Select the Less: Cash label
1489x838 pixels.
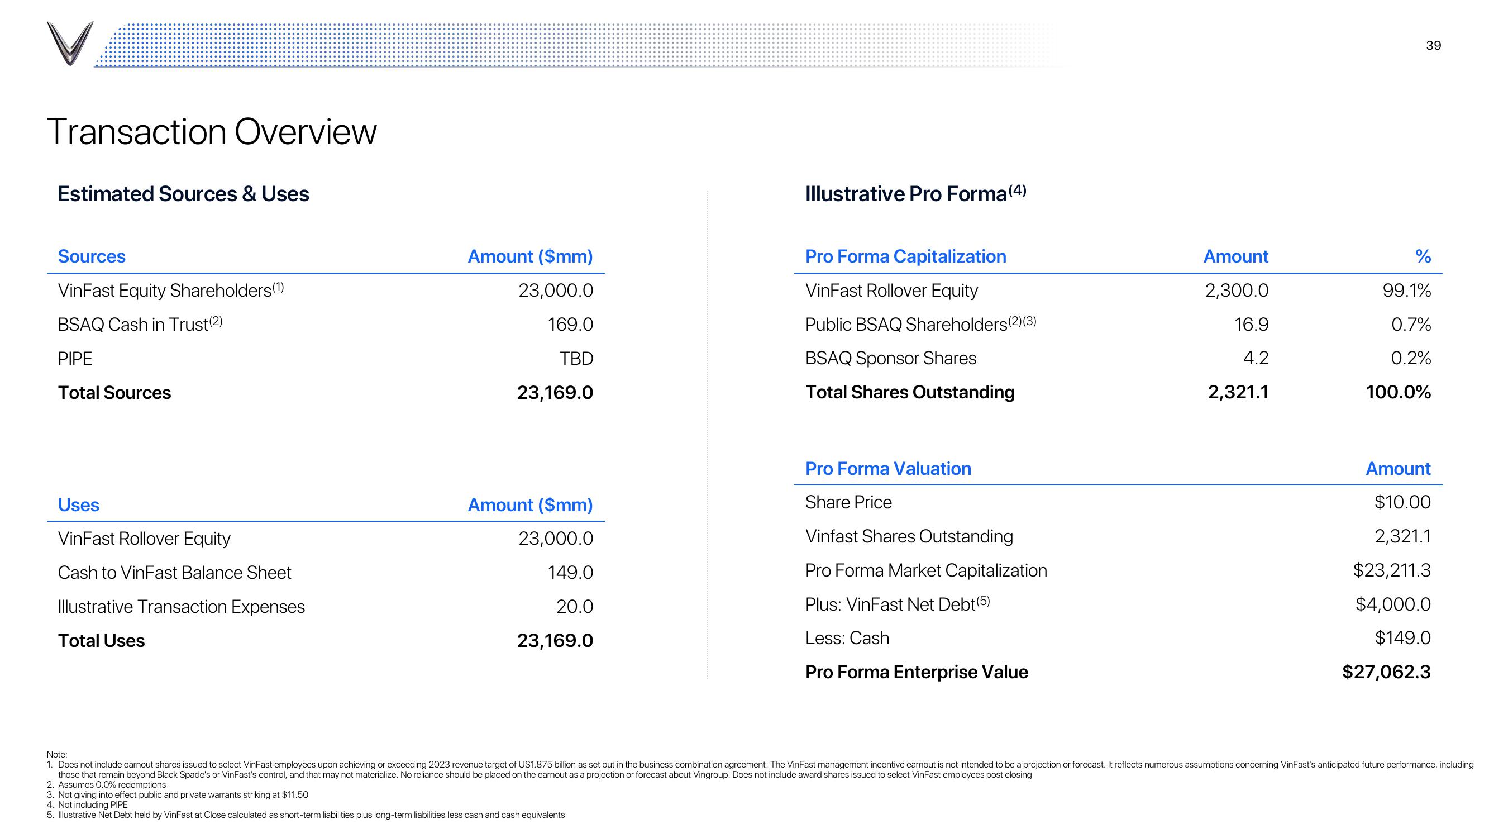(x=847, y=638)
